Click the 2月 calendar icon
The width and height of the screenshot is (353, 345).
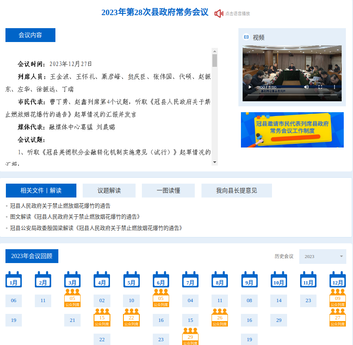pos(43,279)
